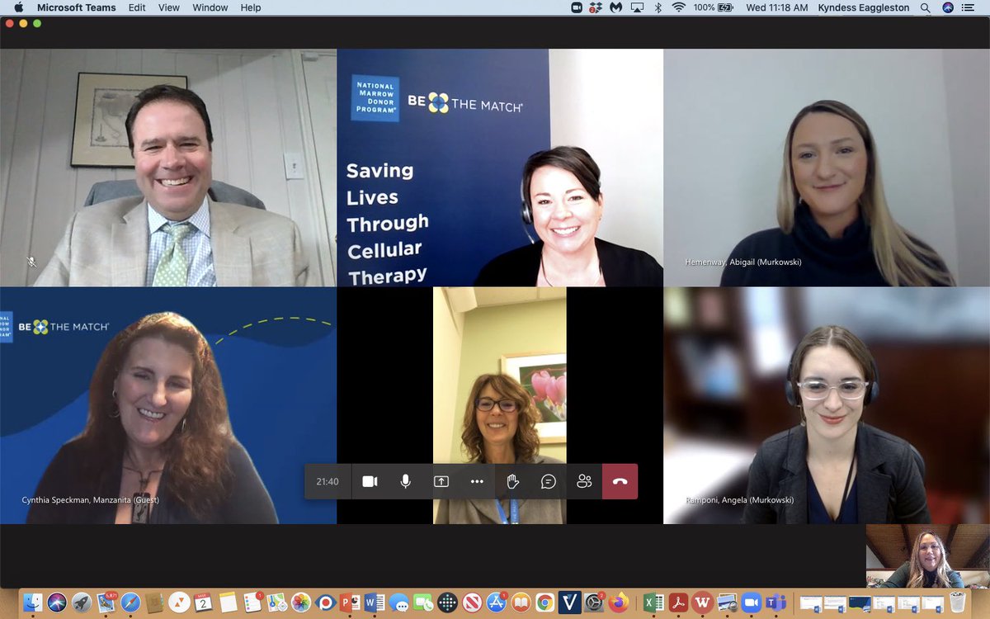Open Google Chrome from the Dock
990x619 pixels.
pyautogui.click(x=544, y=602)
